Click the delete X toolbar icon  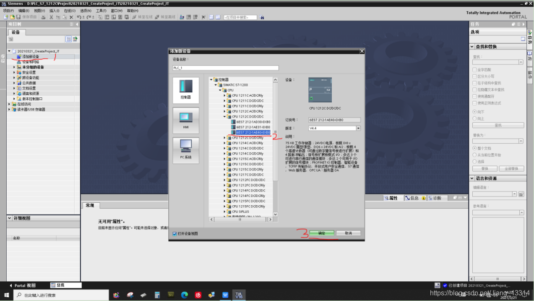coord(71,17)
